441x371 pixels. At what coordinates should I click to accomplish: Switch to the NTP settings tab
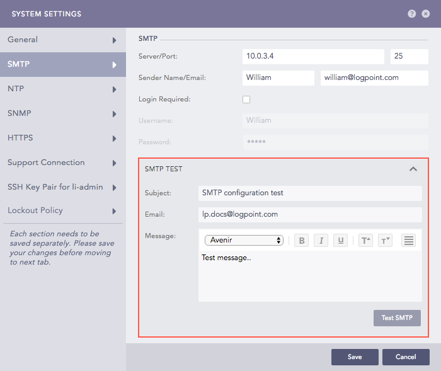[63, 89]
